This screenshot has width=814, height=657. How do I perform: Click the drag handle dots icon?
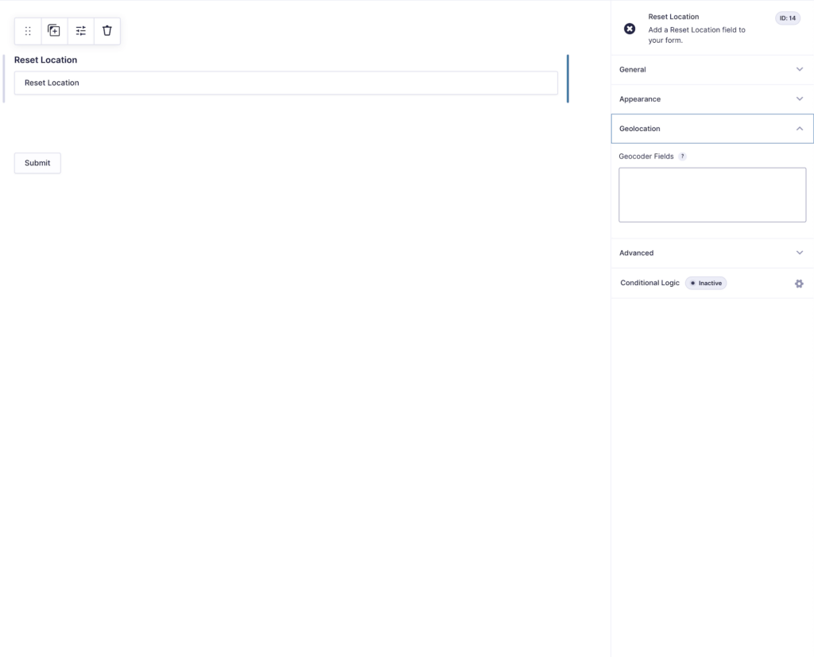(27, 30)
